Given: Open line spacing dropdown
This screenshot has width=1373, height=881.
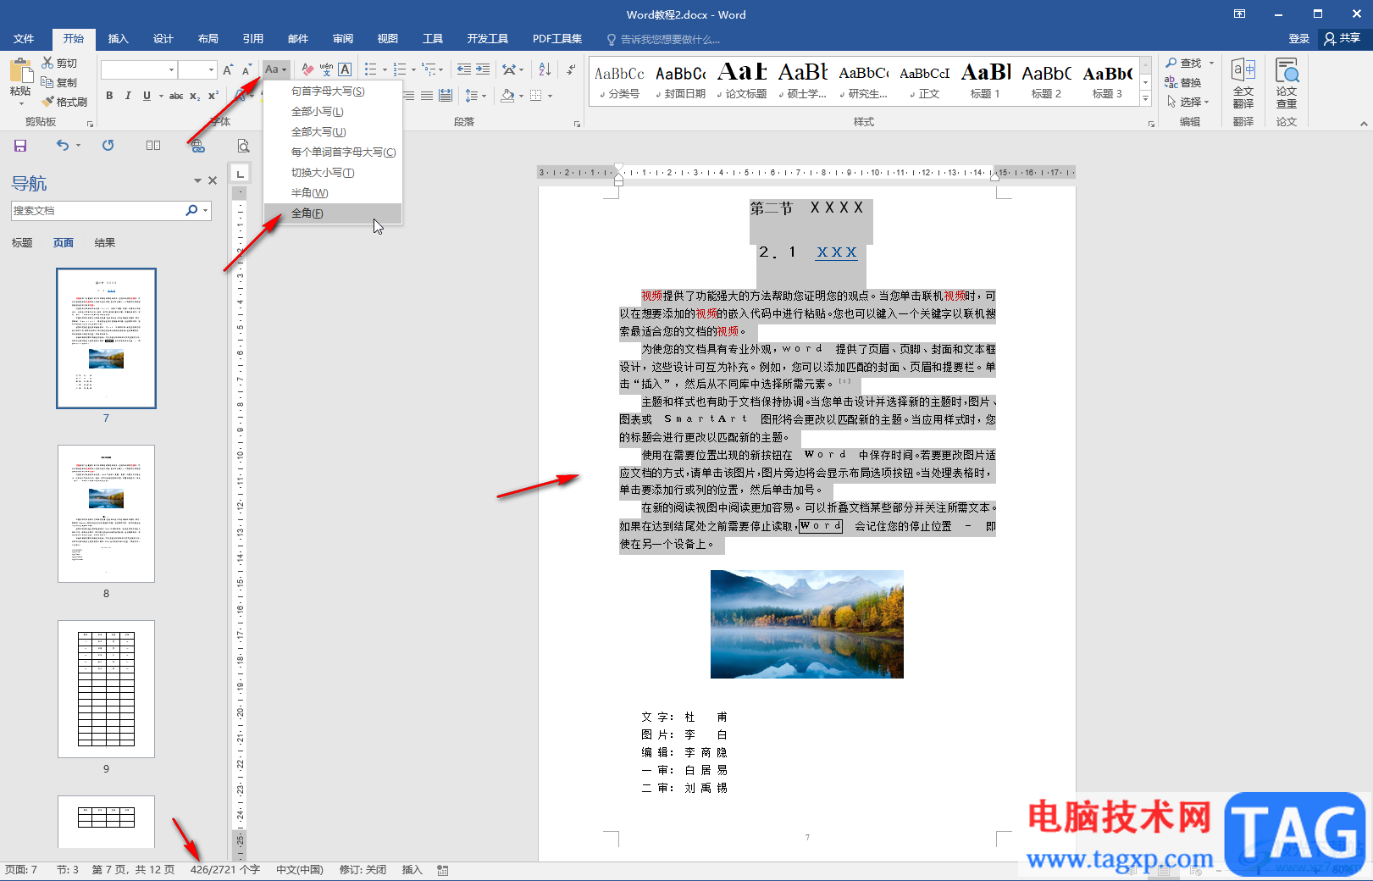Looking at the screenshot, I should pos(475,96).
